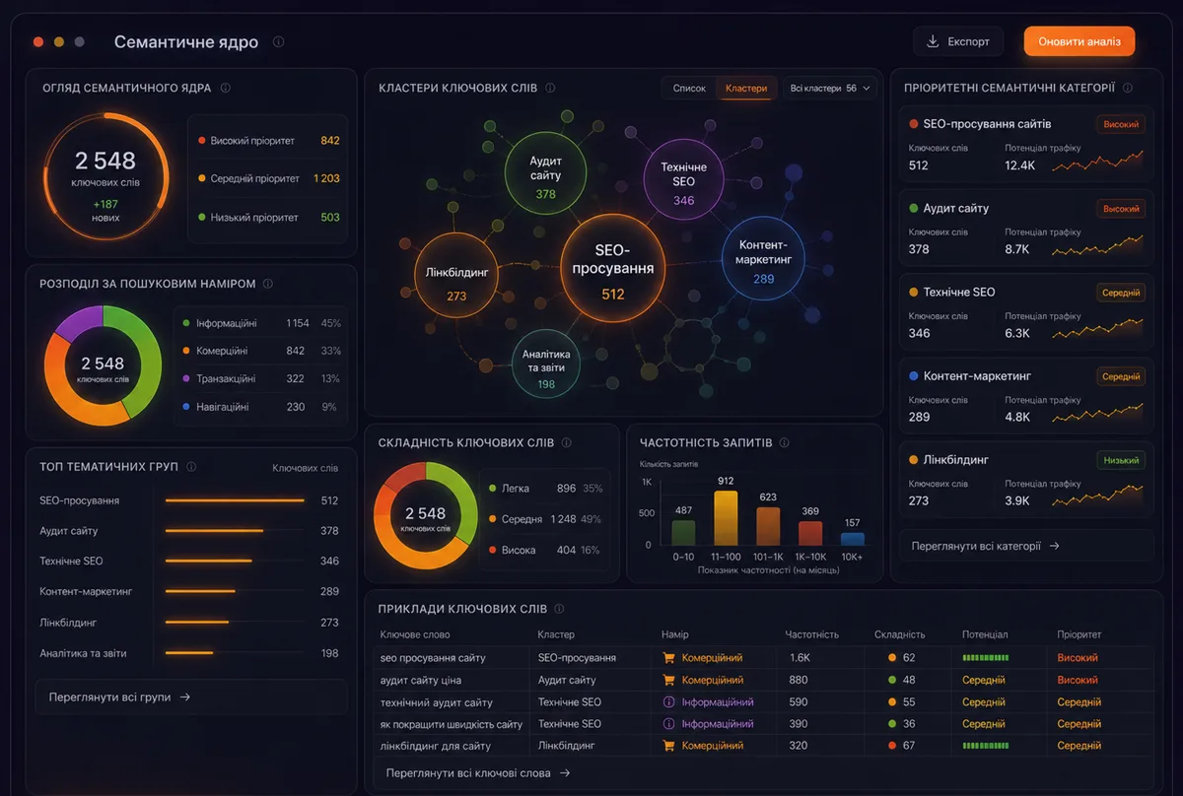Click Висока difficulty legend row
Viewport: 1183px width, 796px height.
(545, 550)
